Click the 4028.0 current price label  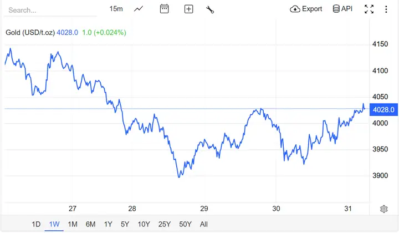(x=383, y=110)
